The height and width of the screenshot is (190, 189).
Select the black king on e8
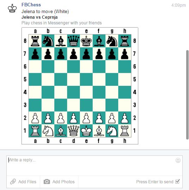click(x=86, y=41)
